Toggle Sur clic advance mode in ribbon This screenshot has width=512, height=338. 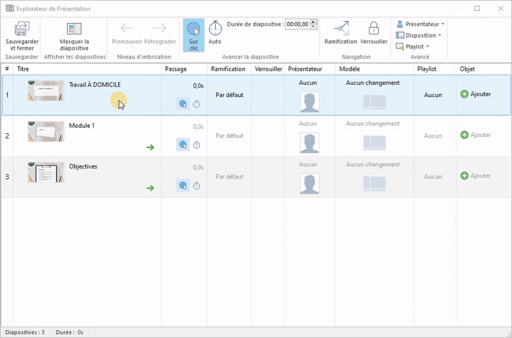point(193,29)
